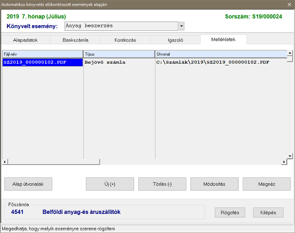Sort by the Fájl név column header
Image resolution: width=295 pixels, height=233 pixels.
(43, 54)
